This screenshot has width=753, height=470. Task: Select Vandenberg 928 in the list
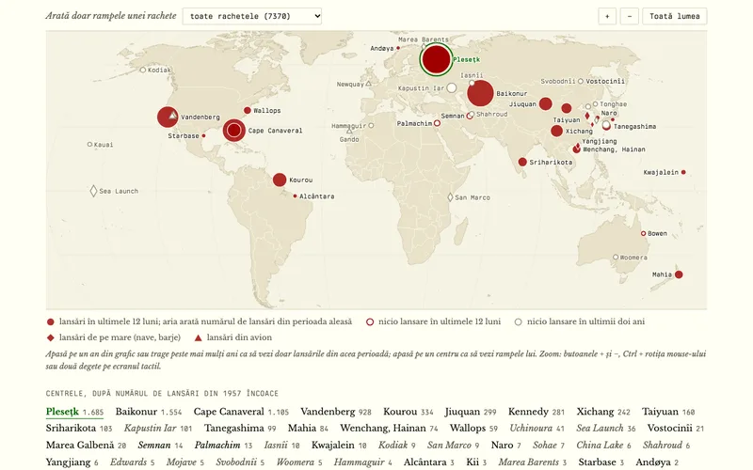click(336, 412)
